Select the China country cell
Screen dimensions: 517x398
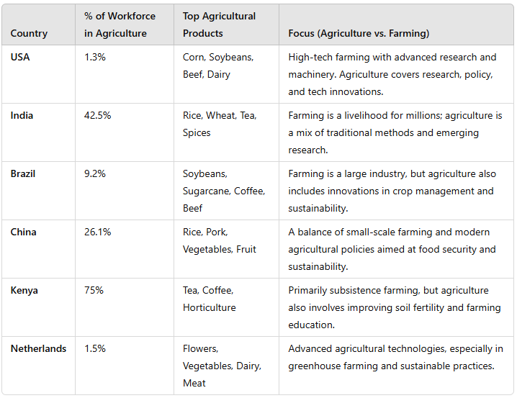coord(23,232)
